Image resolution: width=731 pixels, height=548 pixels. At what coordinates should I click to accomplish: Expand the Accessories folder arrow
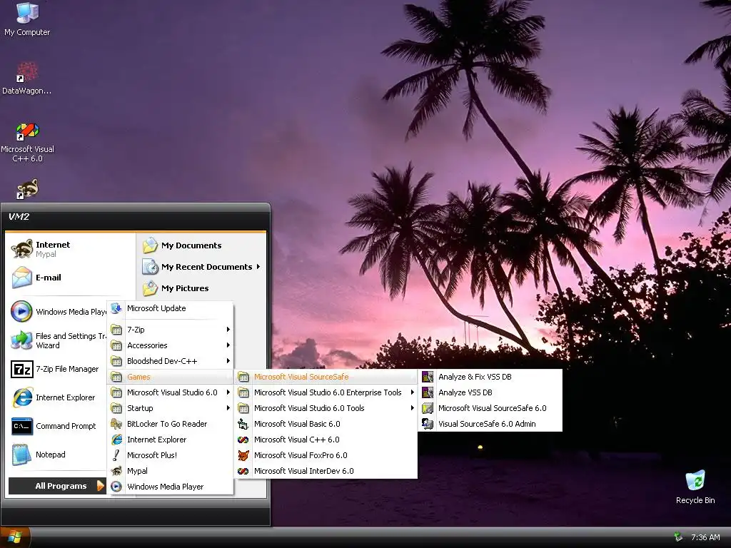[228, 345]
